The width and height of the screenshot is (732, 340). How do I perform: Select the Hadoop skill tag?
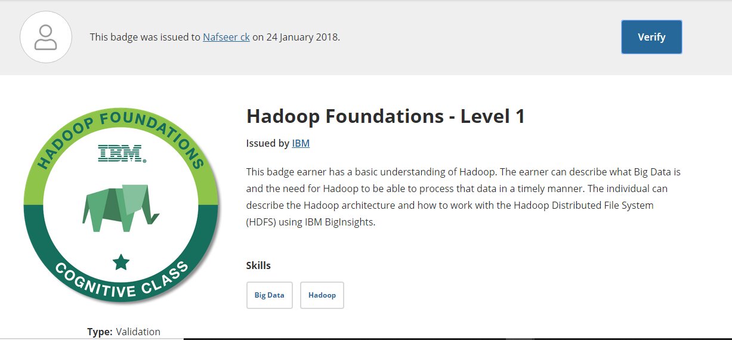322,295
